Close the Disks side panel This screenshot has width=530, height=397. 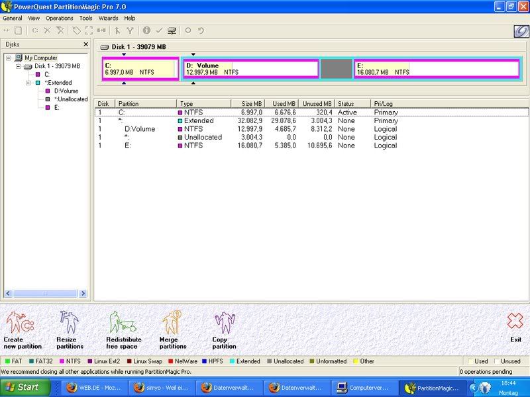[x=85, y=44]
